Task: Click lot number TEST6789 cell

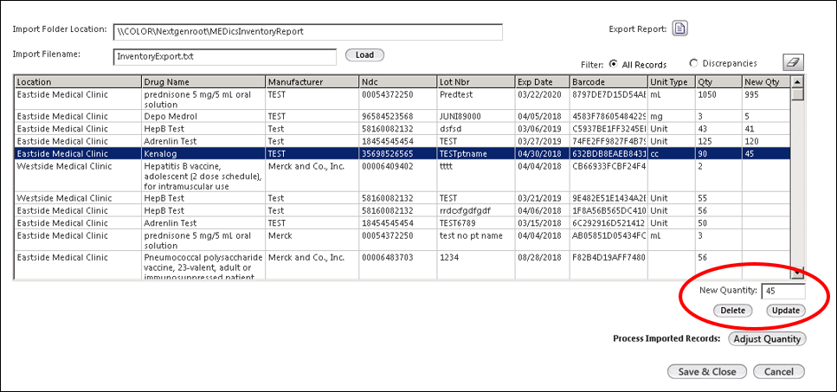Action: [476, 223]
